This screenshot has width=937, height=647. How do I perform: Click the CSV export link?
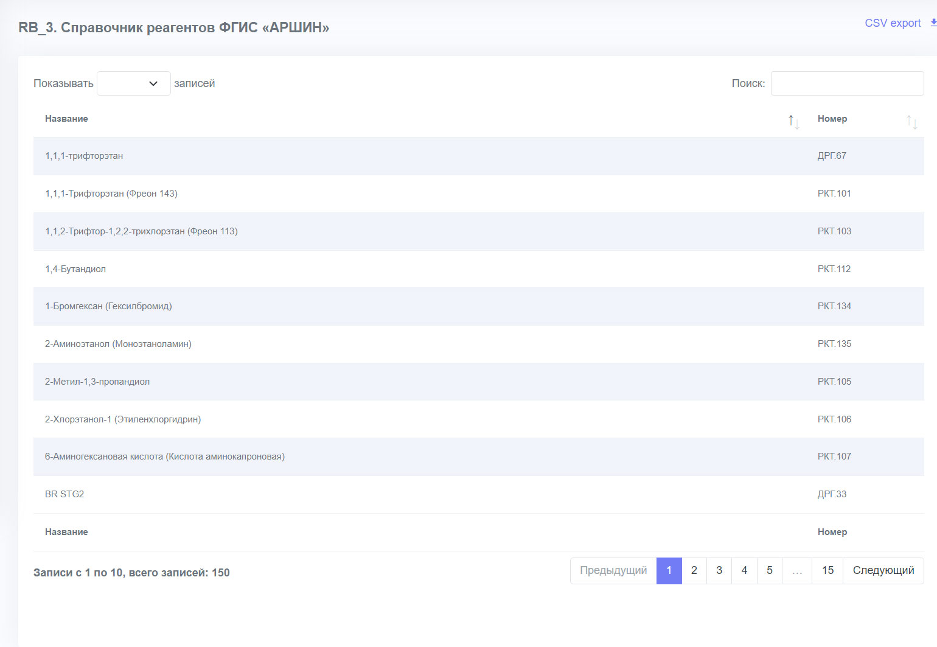pyautogui.click(x=893, y=23)
